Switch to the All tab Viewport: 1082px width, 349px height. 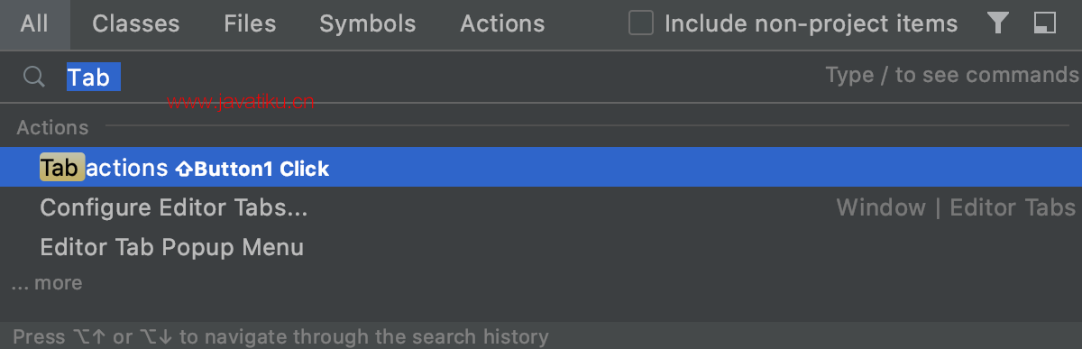pos(34,24)
